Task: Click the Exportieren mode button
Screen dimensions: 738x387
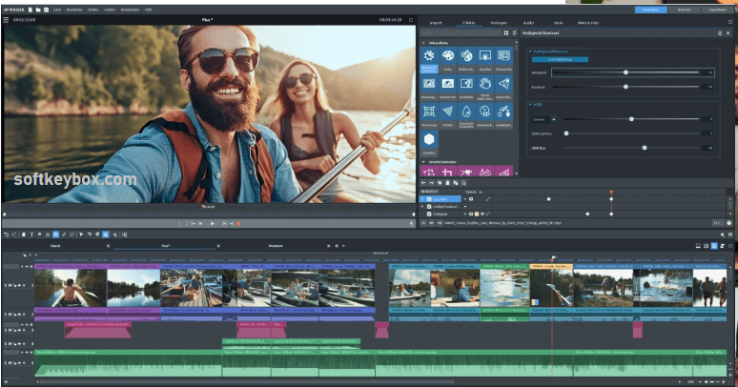Action: click(x=717, y=10)
